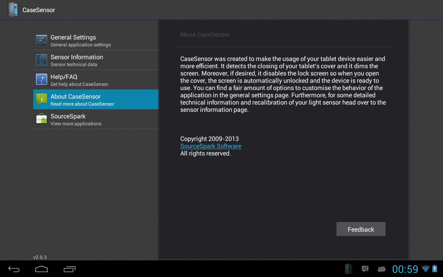Click the General Settings sliders icon

click(42, 40)
